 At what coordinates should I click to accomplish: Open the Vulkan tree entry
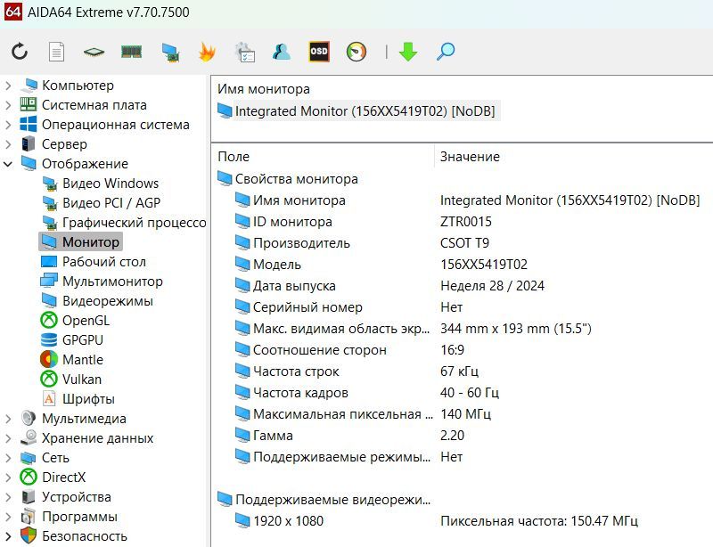pyautogui.click(x=82, y=380)
